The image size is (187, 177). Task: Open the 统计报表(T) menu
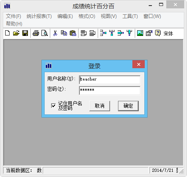point(39,16)
